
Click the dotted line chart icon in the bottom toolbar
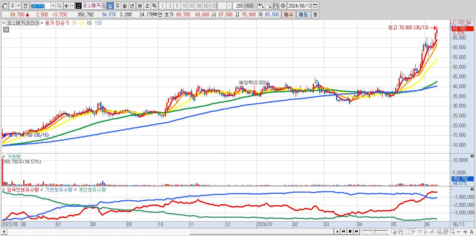click(407, 231)
